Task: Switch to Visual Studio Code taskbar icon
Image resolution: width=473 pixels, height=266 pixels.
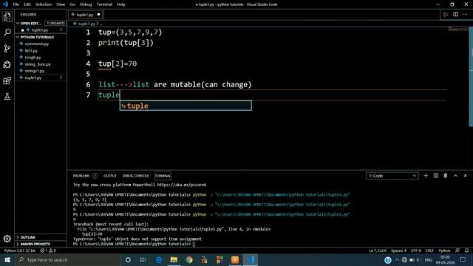Action: tap(250, 259)
